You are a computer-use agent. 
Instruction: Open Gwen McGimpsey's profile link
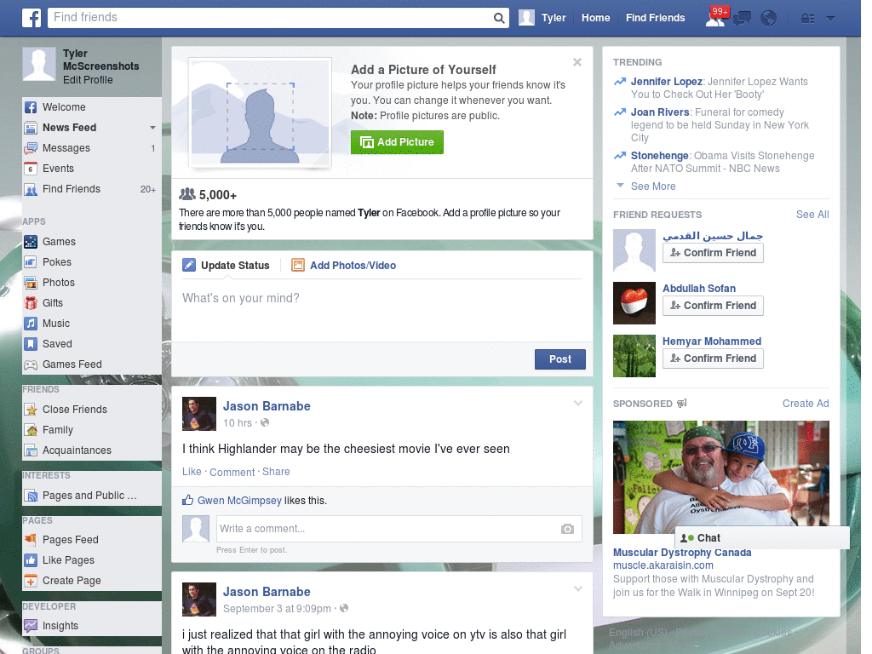[239, 501]
